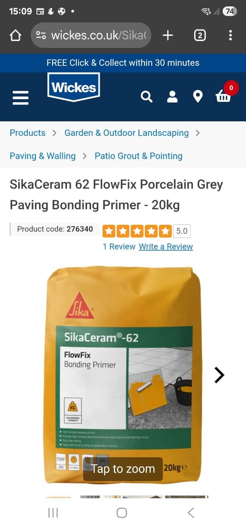Open the site search magnifier
The width and height of the screenshot is (246, 529).
point(146,97)
